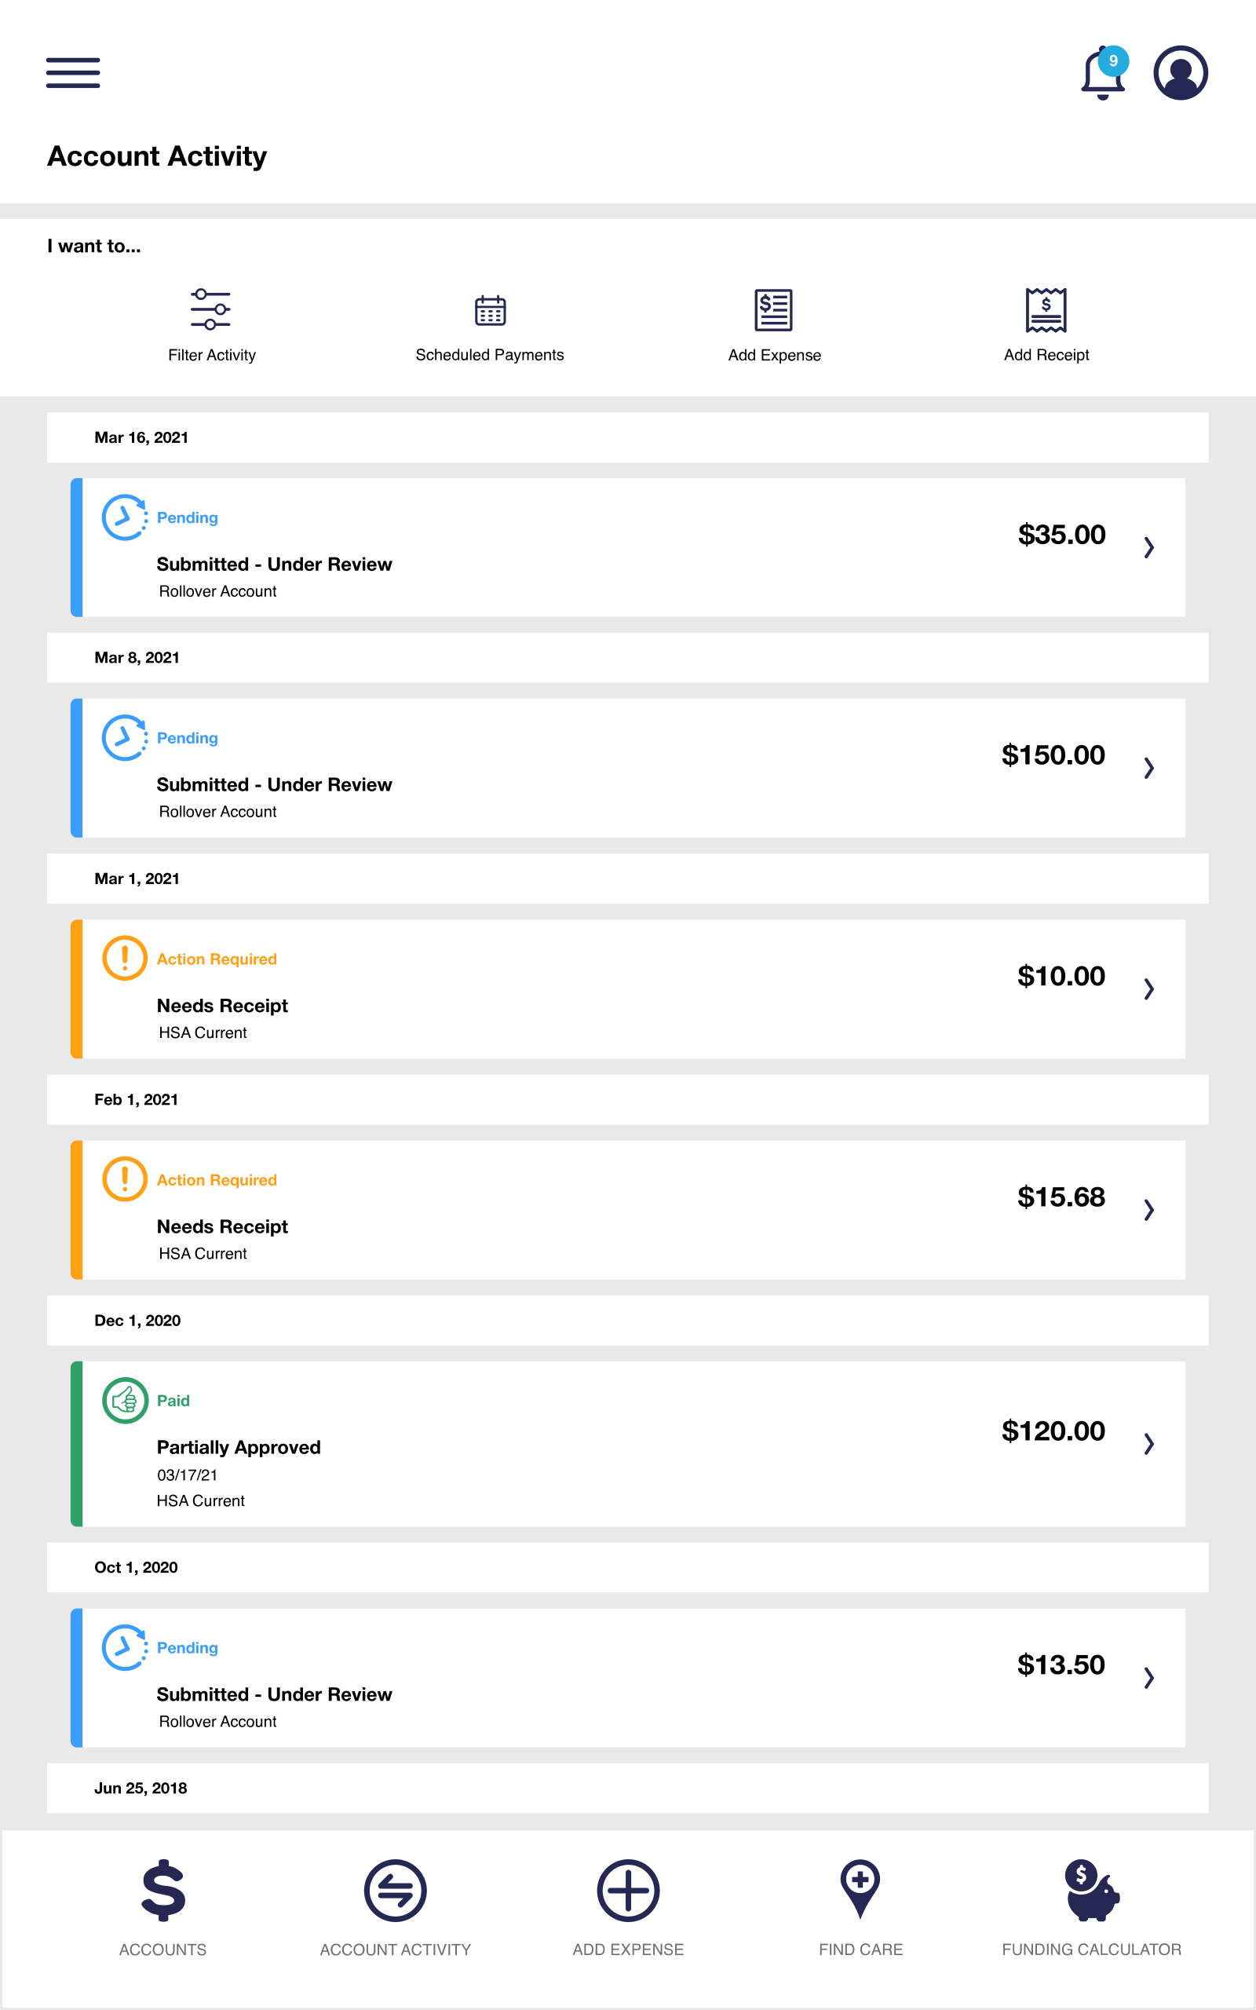Open the Funding Calculator piggy bank
Screen dimensions: 1256x2010
tap(1091, 1891)
